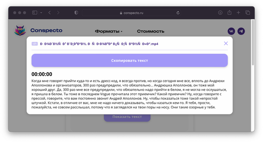
Task: Click the .mp4 file name
Action: pos(99,44)
